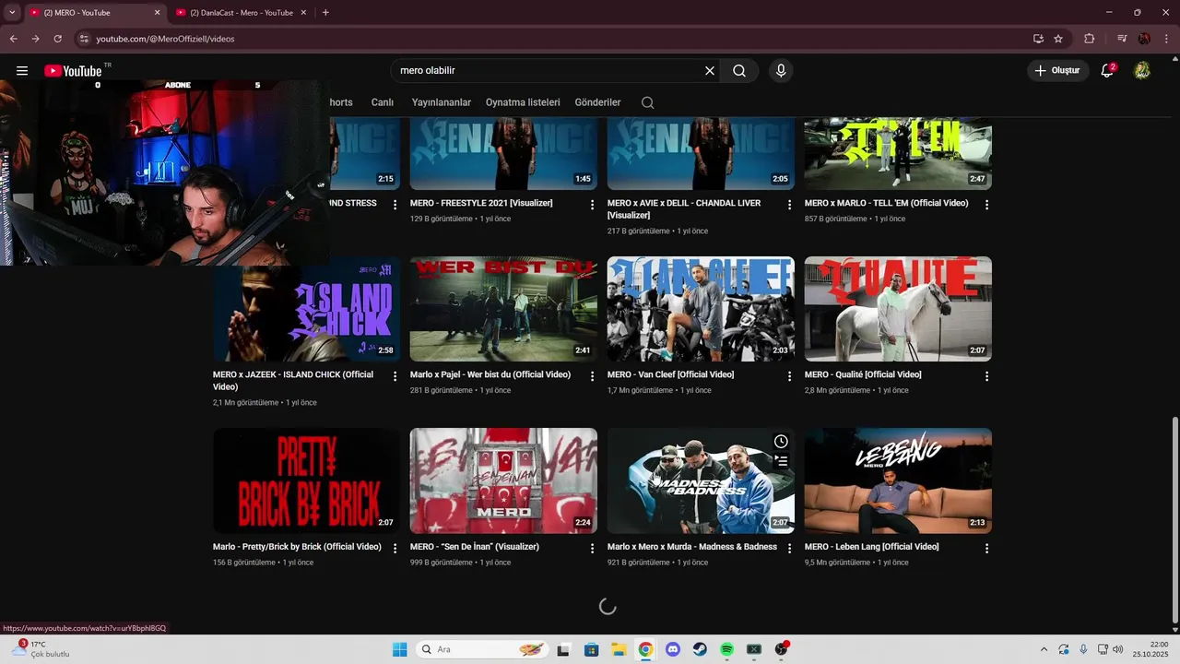Bookmark this page with star icon
Viewport: 1180px width, 664px height.
click(1058, 39)
